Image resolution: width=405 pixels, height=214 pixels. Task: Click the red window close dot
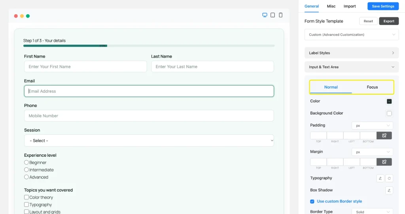click(x=16, y=16)
